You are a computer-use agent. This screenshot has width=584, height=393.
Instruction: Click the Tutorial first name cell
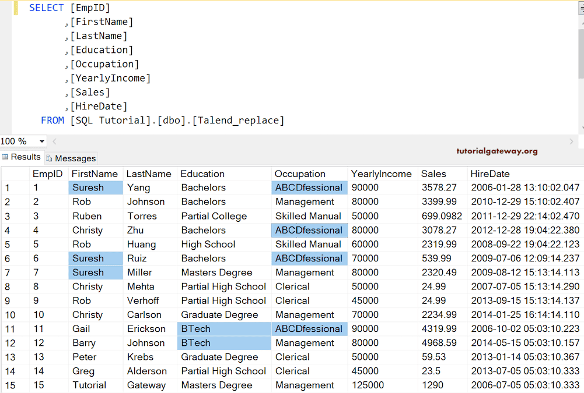pos(96,385)
